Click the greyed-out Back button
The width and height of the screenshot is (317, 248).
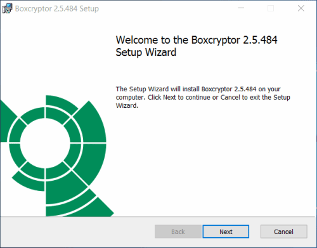coord(178,232)
